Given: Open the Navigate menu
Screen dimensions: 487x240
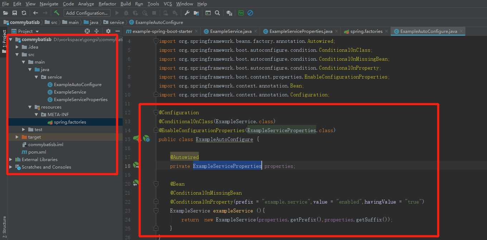Looking at the screenshot, I should tap(49, 4).
